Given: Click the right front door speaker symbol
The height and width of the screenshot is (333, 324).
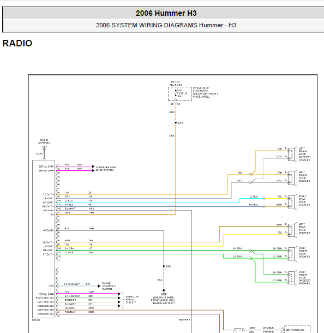Looking at the screenshot, I should [x=292, y=254].
